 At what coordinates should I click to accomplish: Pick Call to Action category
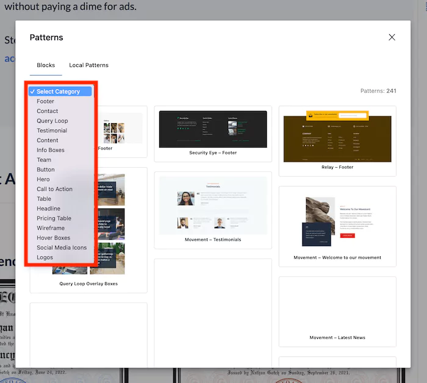(54, 189)
